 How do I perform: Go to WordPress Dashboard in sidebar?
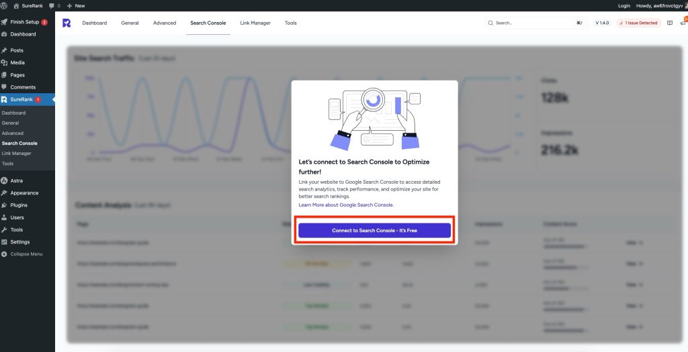pyautogui.click(x=23, y=34)
